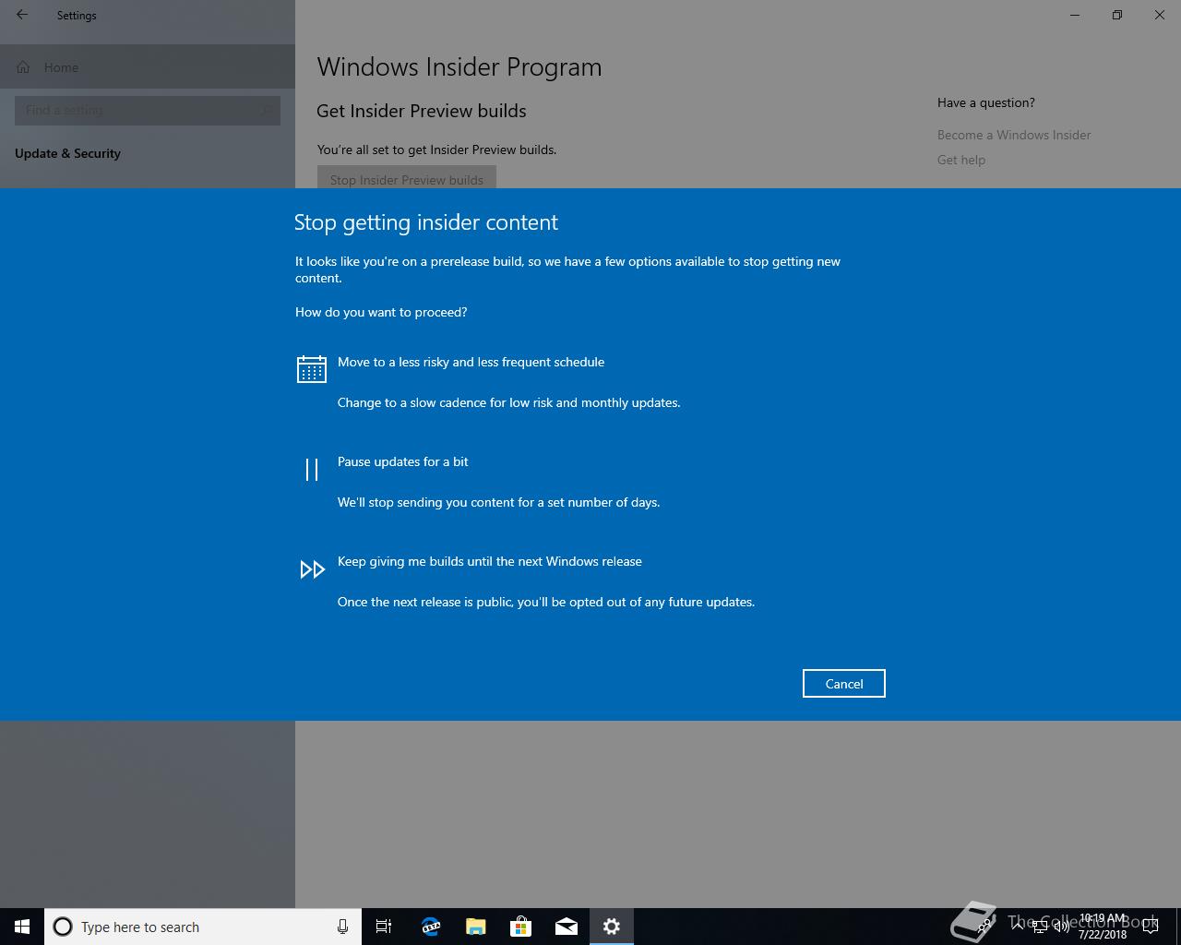Open Microsoft Store from taskbar
Image resolution: width=1181 pixels, height=945 pixels.
pyautogui.click(x=520, y=927)
